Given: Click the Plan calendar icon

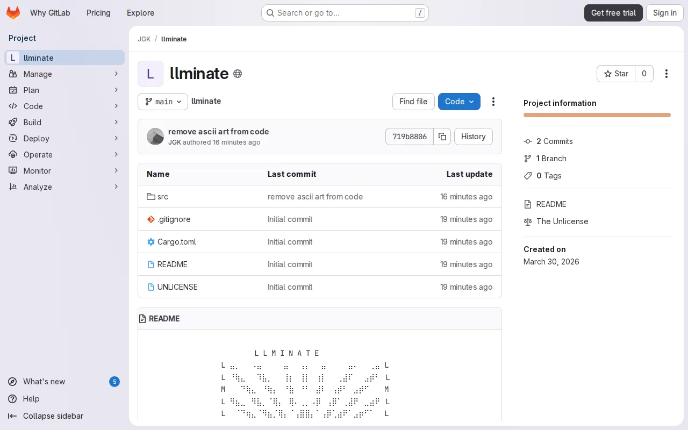Looking at the screenshot, I should pyautogui.click(x=13, y=90).
